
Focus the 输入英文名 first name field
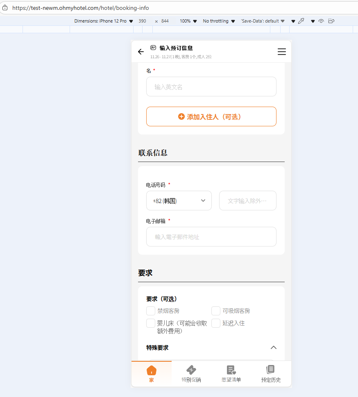pos(211,87)
